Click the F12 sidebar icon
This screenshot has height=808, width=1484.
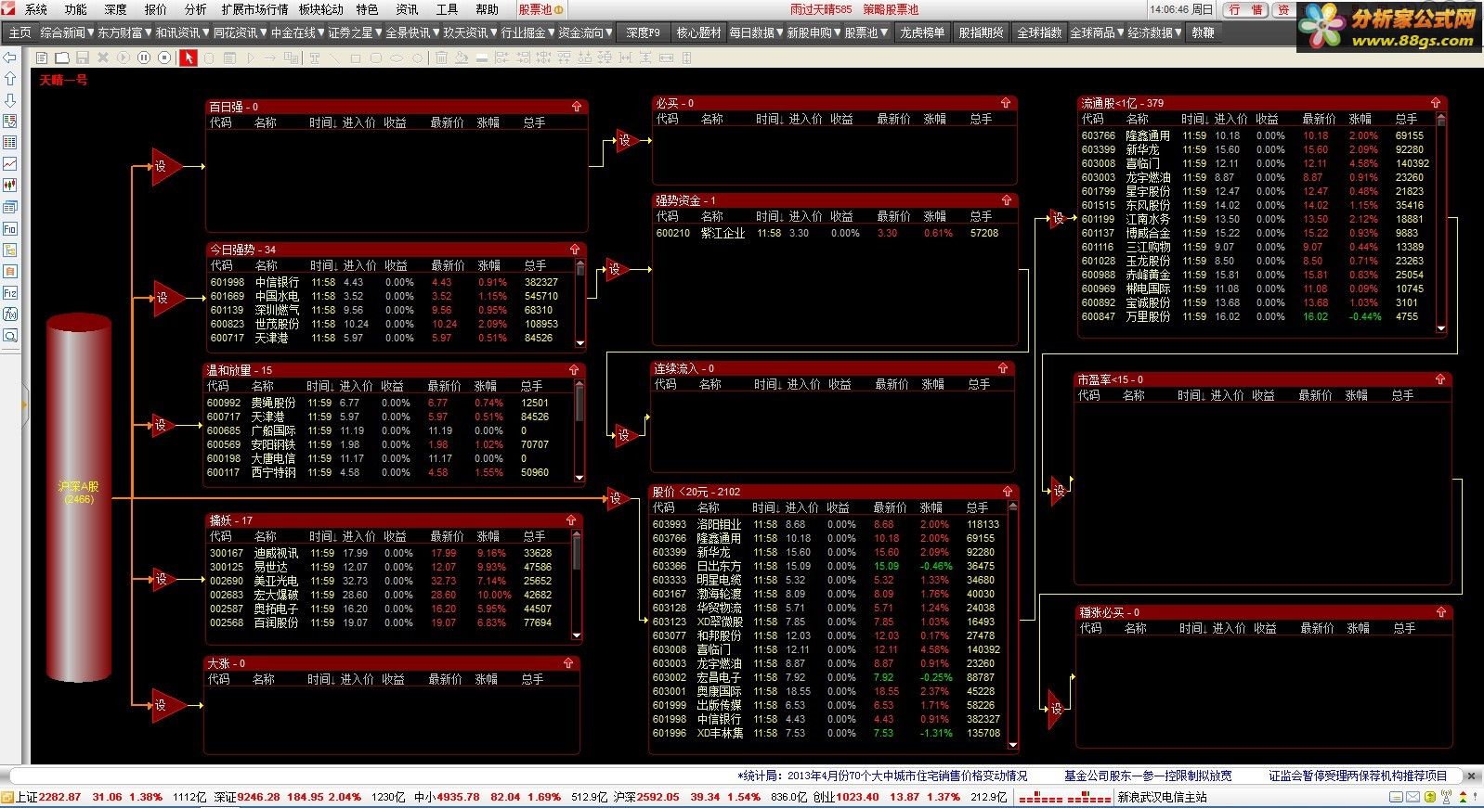pos(10,292)
